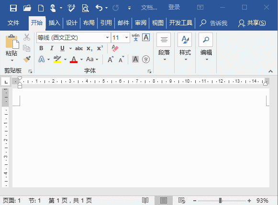Click the Clear Formatting eraser icon
This screenshot has height=205, width=278.
pos(115,48)
